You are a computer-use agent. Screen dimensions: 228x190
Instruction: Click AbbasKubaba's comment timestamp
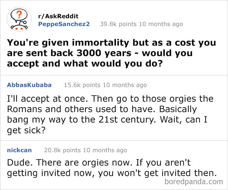tap(124, 85)
